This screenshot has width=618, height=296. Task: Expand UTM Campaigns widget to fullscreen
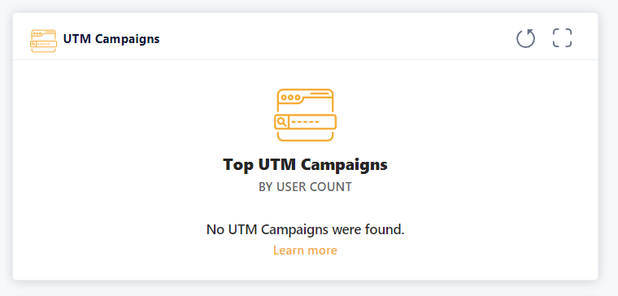pos(562,38)
